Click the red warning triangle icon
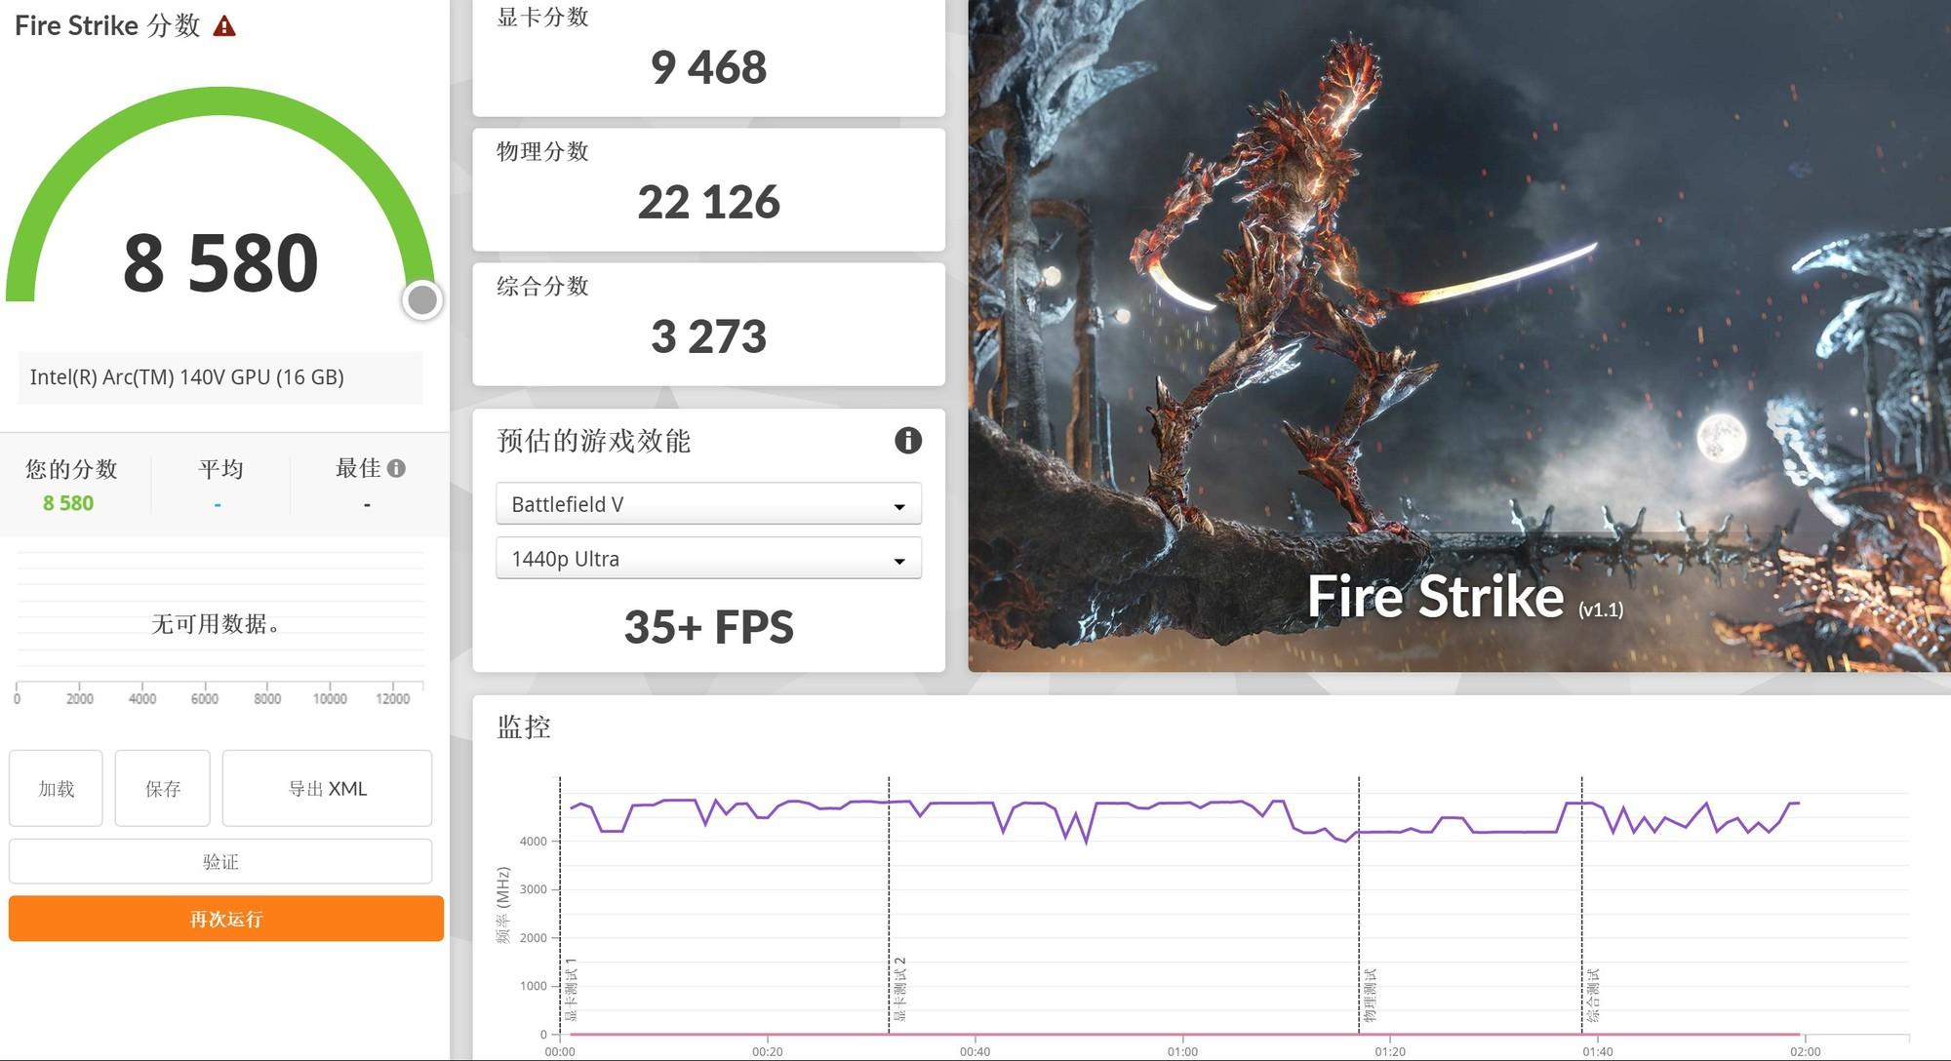This screenshot has width=1951, height=1061. pyautogui.click(x=224, y=26)
